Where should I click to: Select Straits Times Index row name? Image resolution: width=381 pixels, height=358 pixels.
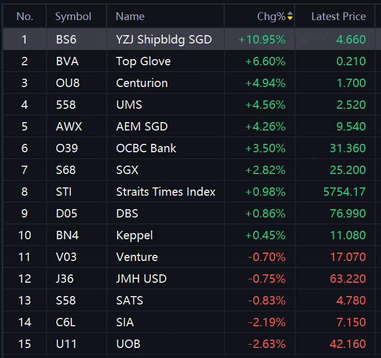(x=166, y=192)
